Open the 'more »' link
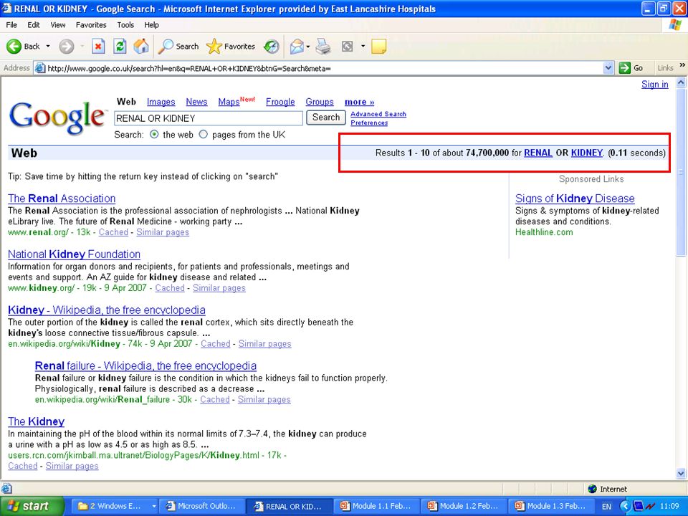The width and height of the screenshot is (688, 516). (x=359, y=102)
